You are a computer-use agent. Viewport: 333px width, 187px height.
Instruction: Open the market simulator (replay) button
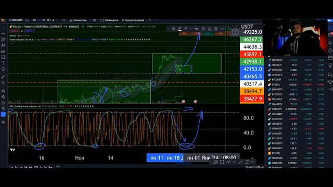click(x=133, y=20)
